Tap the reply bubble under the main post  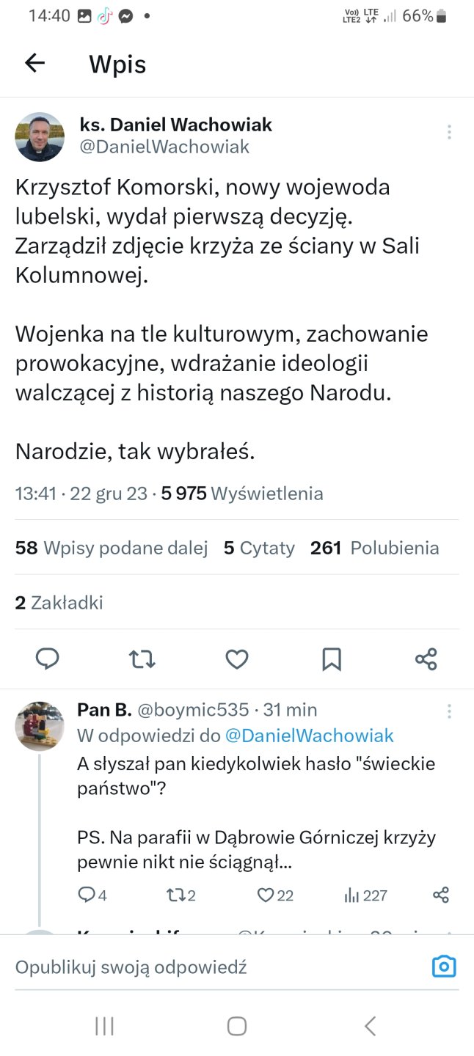tap(48, 659)
